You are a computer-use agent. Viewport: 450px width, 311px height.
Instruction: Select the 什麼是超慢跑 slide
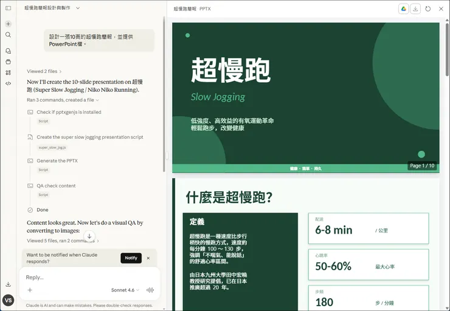pyautogui.click(x=306, y=245)
